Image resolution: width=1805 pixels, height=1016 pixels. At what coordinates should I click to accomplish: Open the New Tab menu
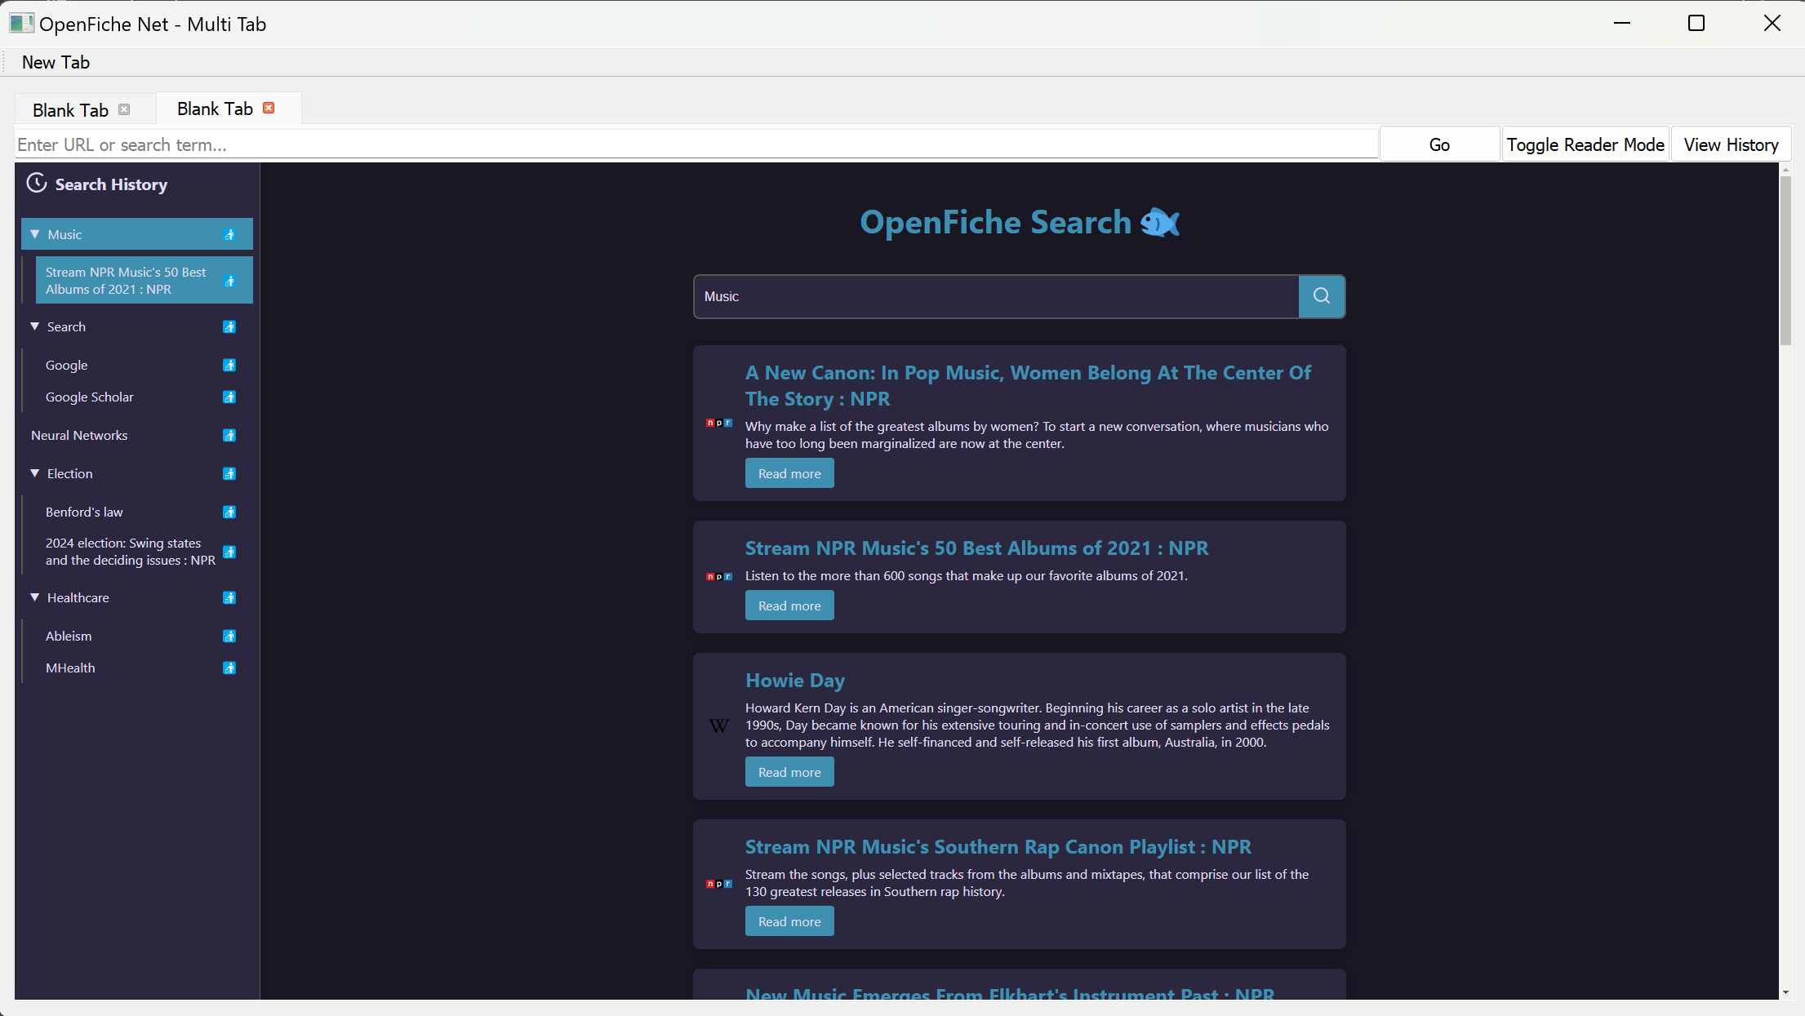point(56,62)
